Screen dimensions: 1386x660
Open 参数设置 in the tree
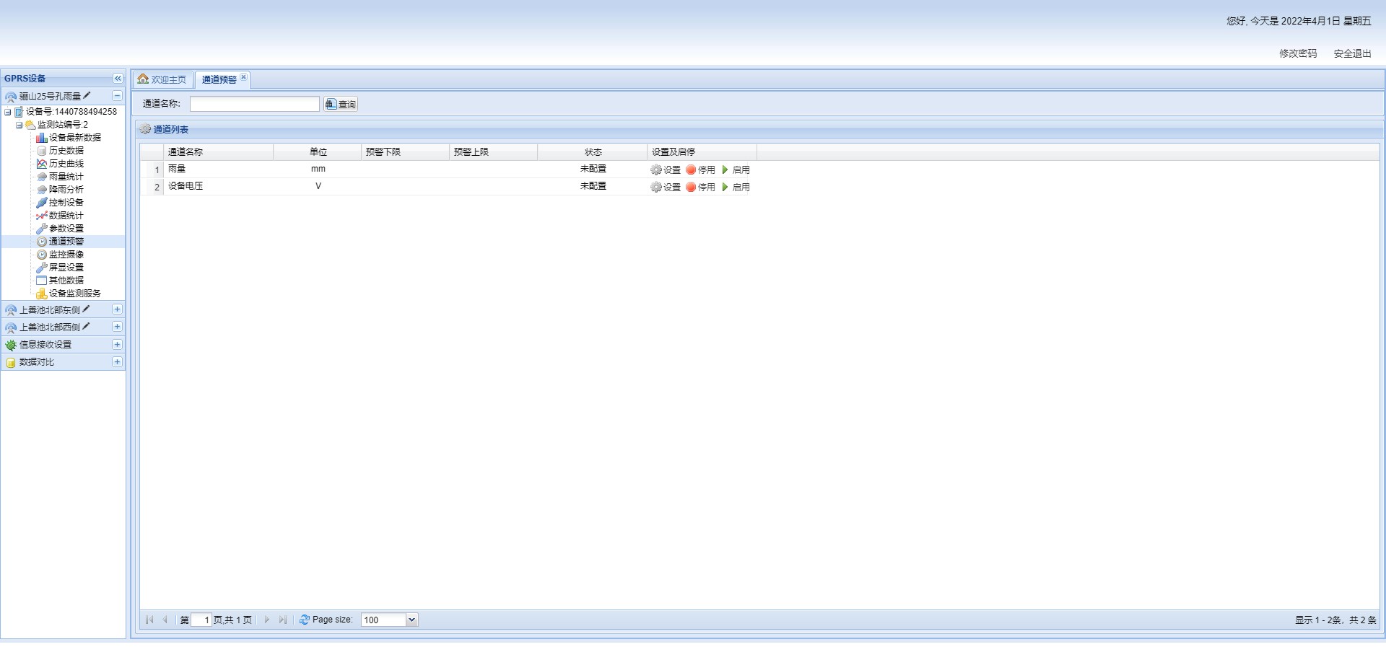[66, 229]
